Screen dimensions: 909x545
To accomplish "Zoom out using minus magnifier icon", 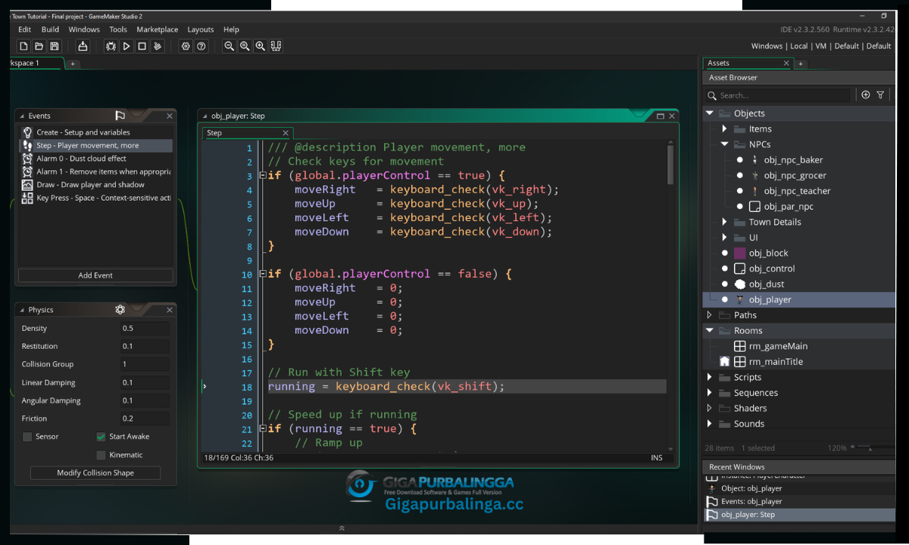I will tap(229, 46).
